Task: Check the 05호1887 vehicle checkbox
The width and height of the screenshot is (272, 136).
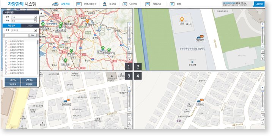Action: (x=6, y=65)
